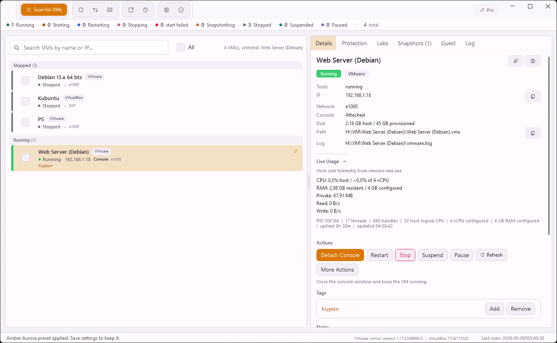Click Add in the Tags box
The width and height of the screenshot is (557, 343).
(494, 309)
